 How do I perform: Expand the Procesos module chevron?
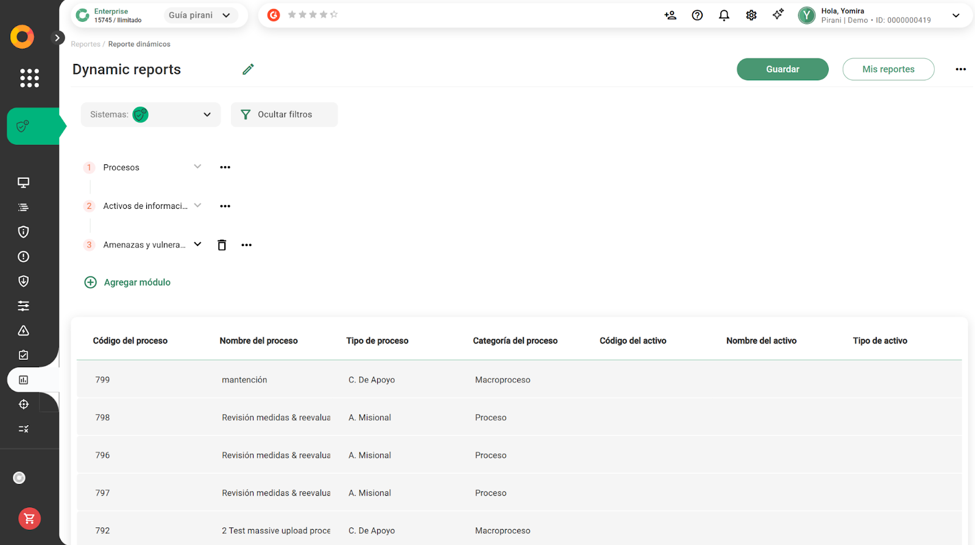[197, 167]
